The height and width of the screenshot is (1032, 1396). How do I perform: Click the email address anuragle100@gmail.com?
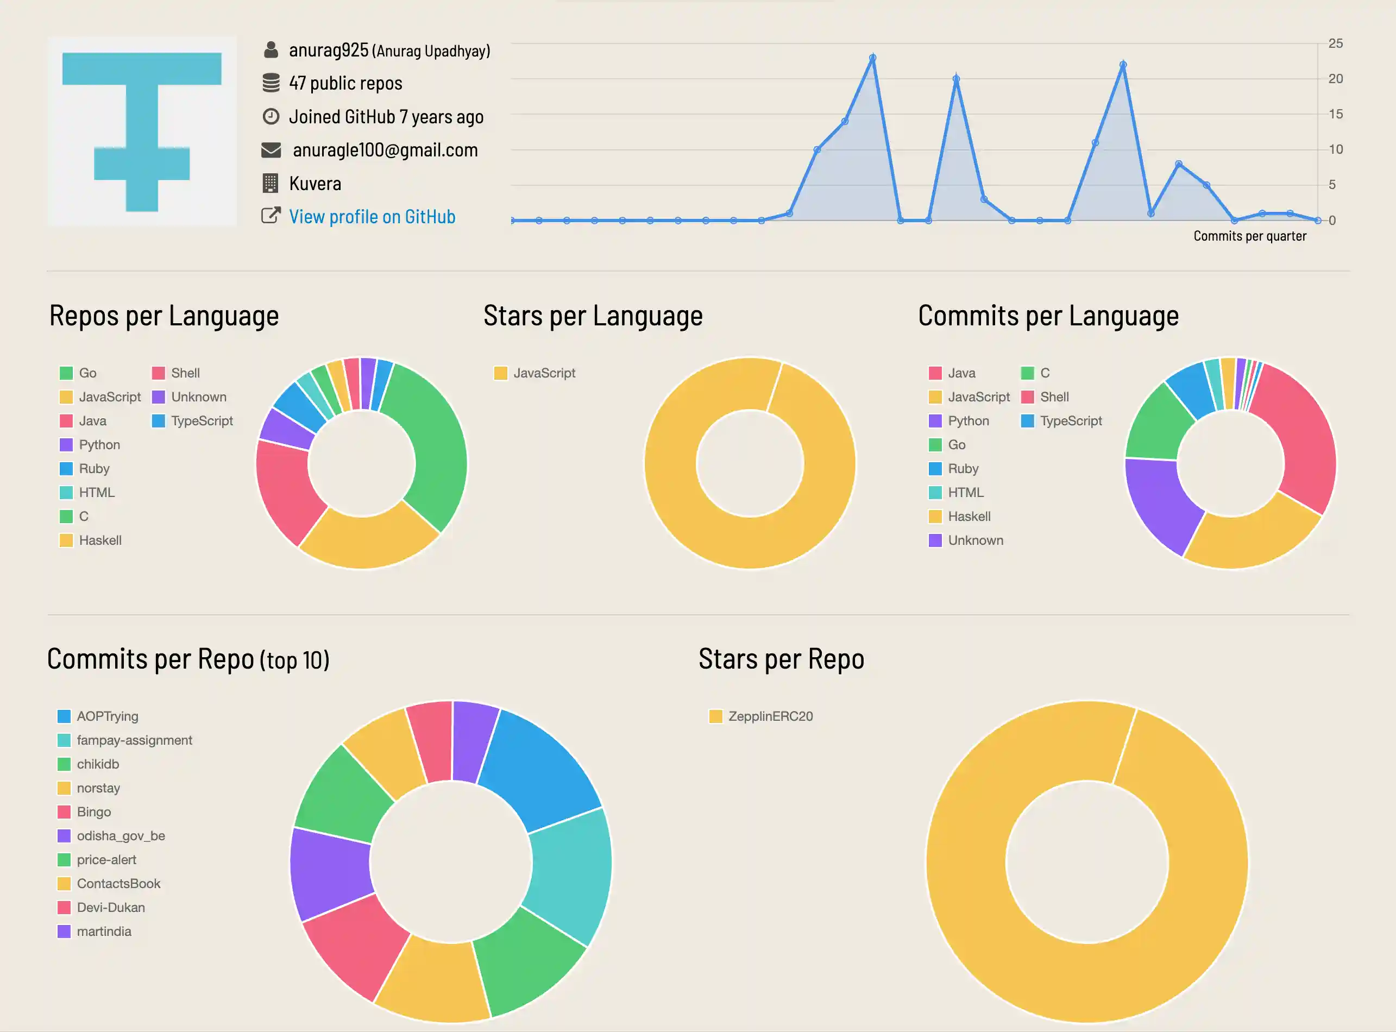coord(385,150)
